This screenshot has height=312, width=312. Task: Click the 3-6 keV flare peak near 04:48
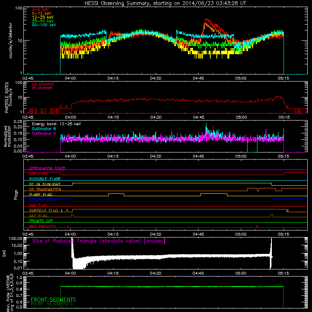coord(207,20)
